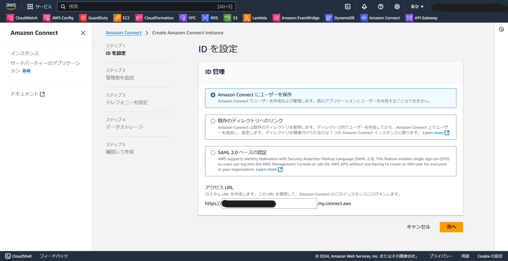The width and height of the screenshot is (508, 261).
Task: Select SAML 2.0 ベースの認証 radio option
Action: [x=213, y=152]
